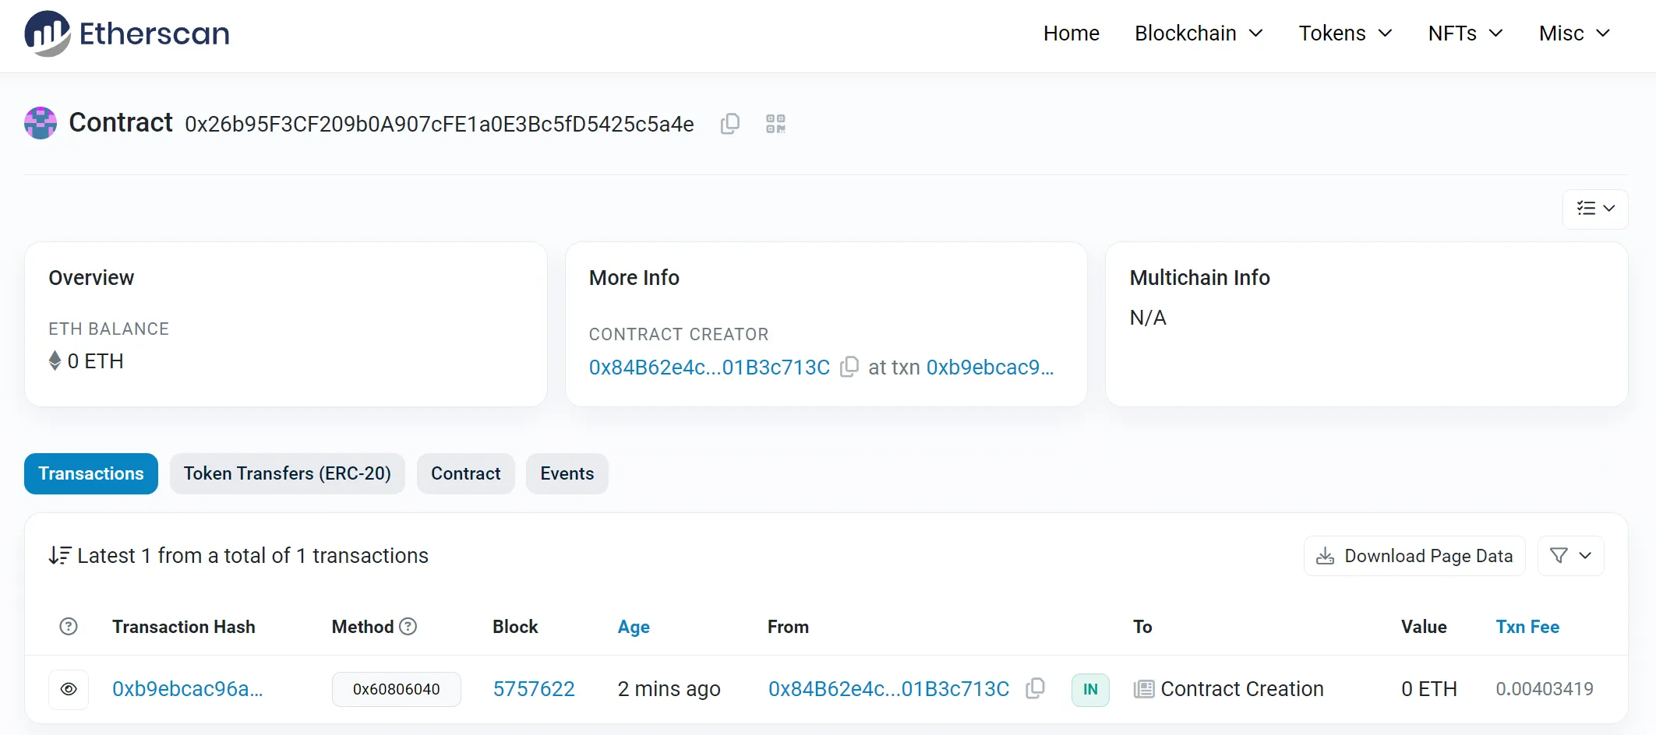The width and height of the screenshot is (1656, 735).
Task: Copy the contract address to clipboard
Action: click(729, 124)
